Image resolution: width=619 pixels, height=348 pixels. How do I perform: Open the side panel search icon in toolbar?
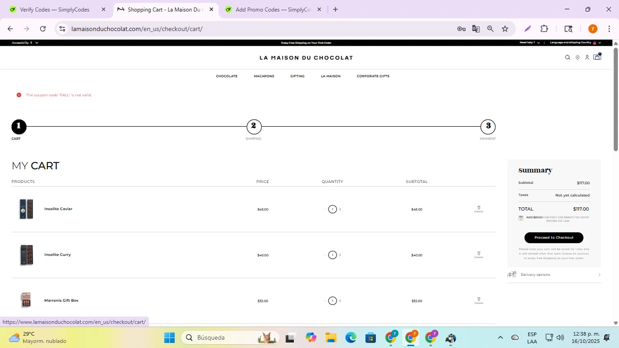pyautogui.click(x=568, y=28)
